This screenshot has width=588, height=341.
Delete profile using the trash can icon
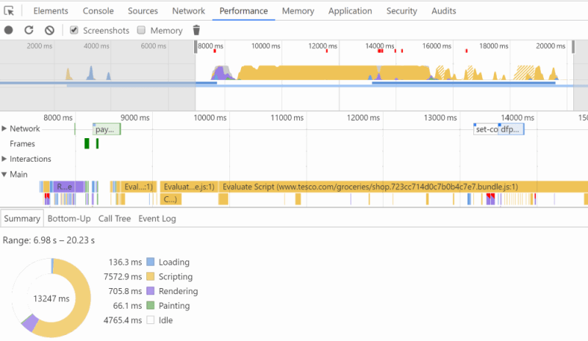(x=196, y=30)
